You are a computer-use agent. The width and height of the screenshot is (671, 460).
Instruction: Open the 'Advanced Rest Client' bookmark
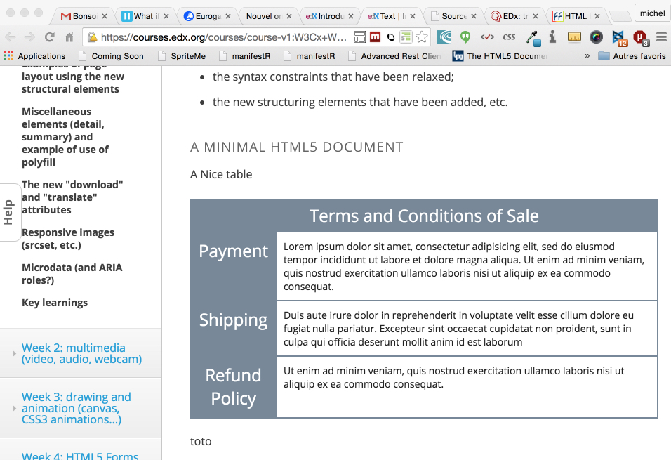(x=394, y=56)
